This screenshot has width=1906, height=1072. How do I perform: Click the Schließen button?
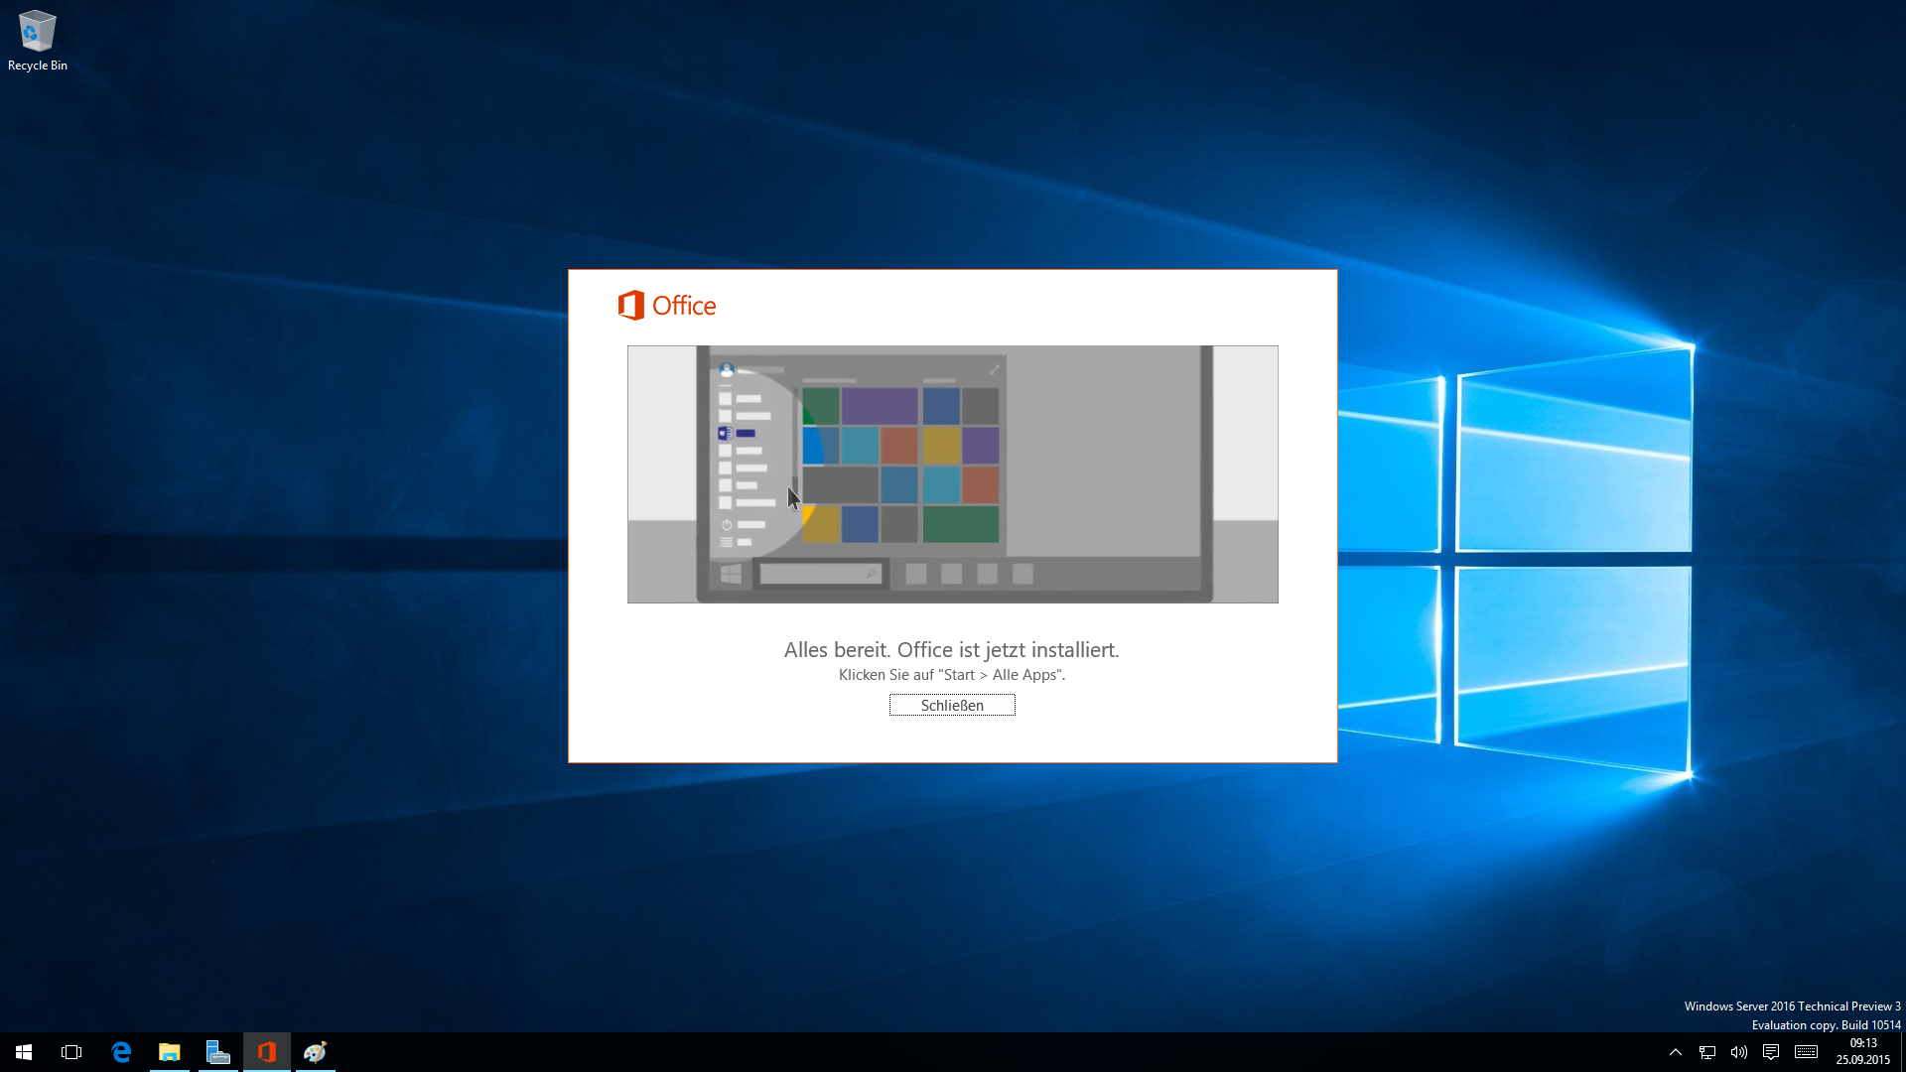951,705
